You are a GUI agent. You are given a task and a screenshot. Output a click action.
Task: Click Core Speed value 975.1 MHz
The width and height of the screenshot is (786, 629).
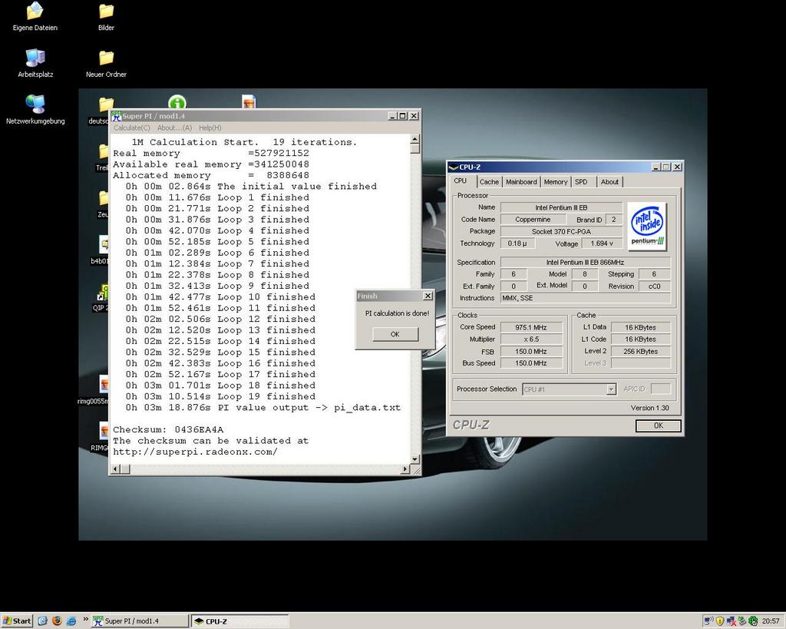(531, 327)
